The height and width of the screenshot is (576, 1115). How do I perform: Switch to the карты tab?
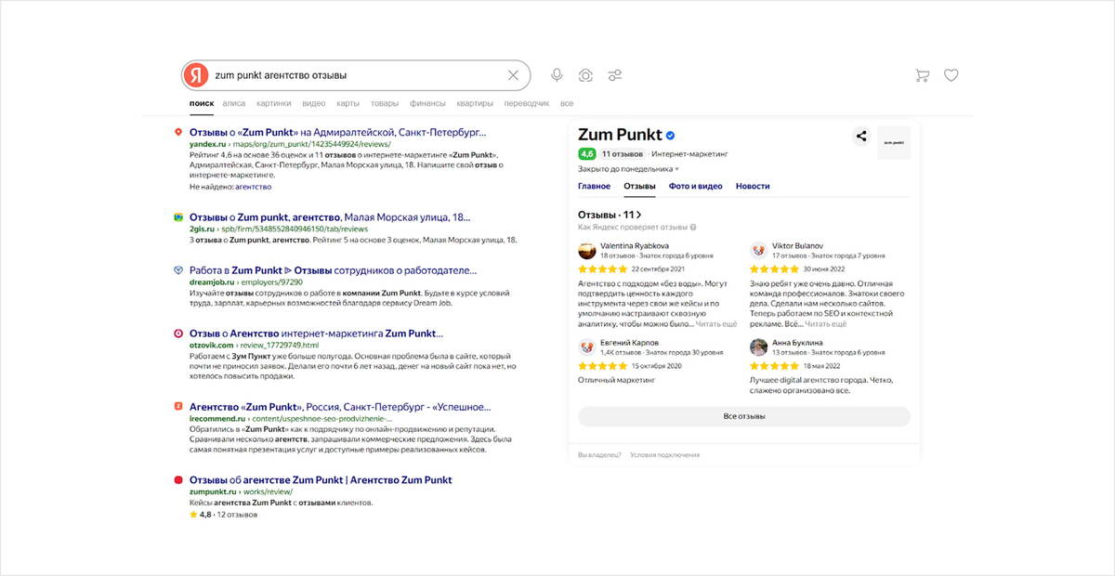pyautogui.click(x=348, y=104)
